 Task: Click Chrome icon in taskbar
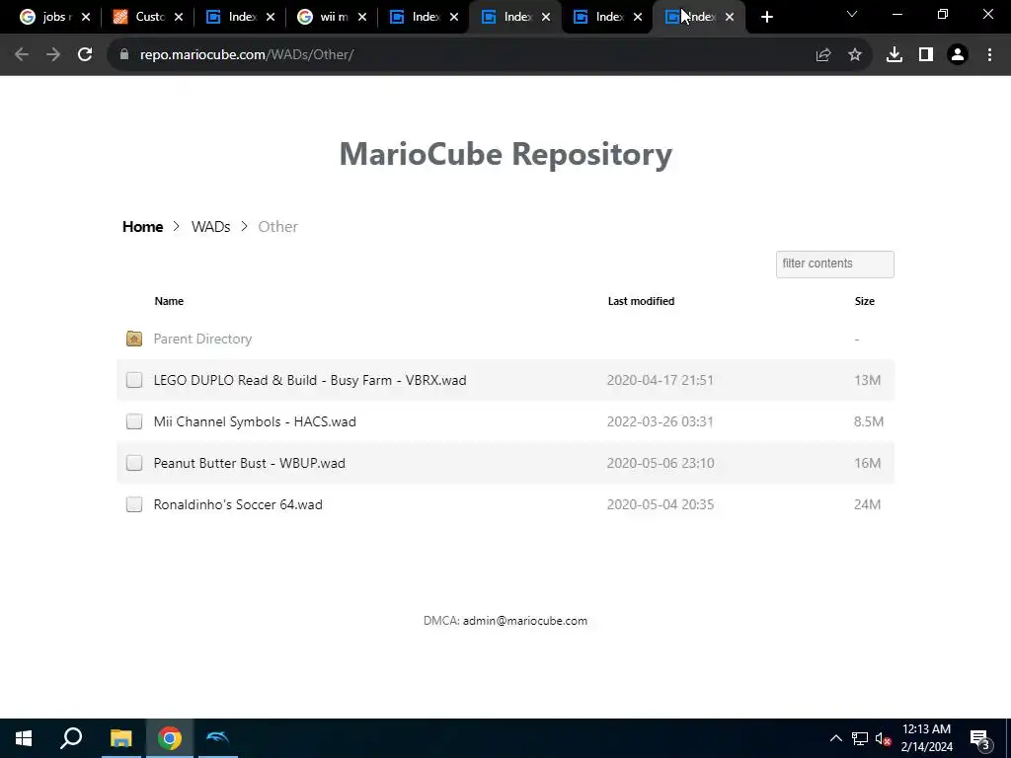[x=170, y=738]
